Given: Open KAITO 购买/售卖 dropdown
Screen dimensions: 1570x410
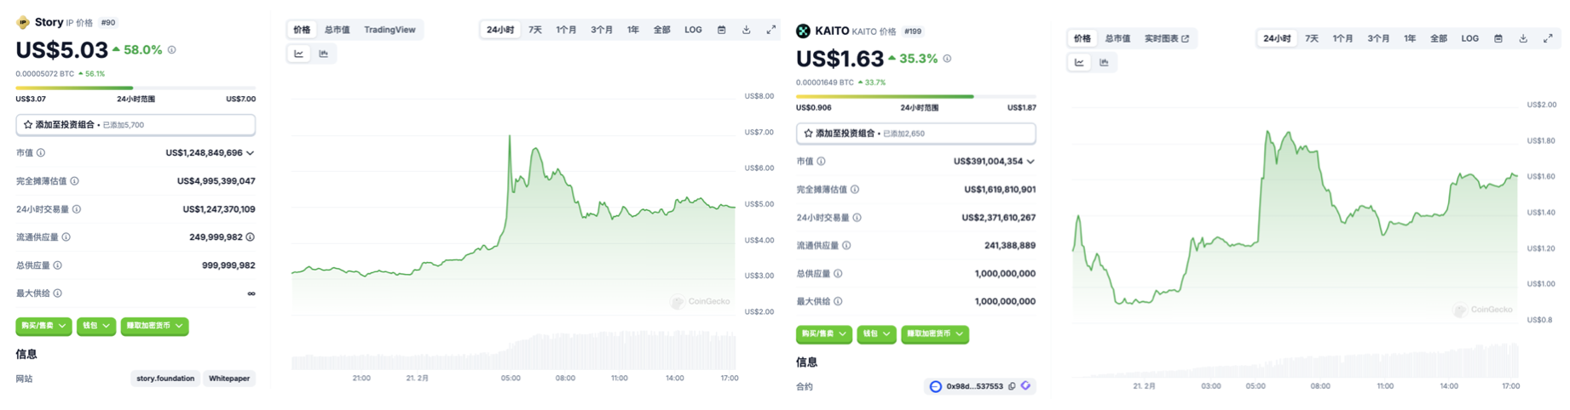Looking at the screenshot, I should coord(823,333).
